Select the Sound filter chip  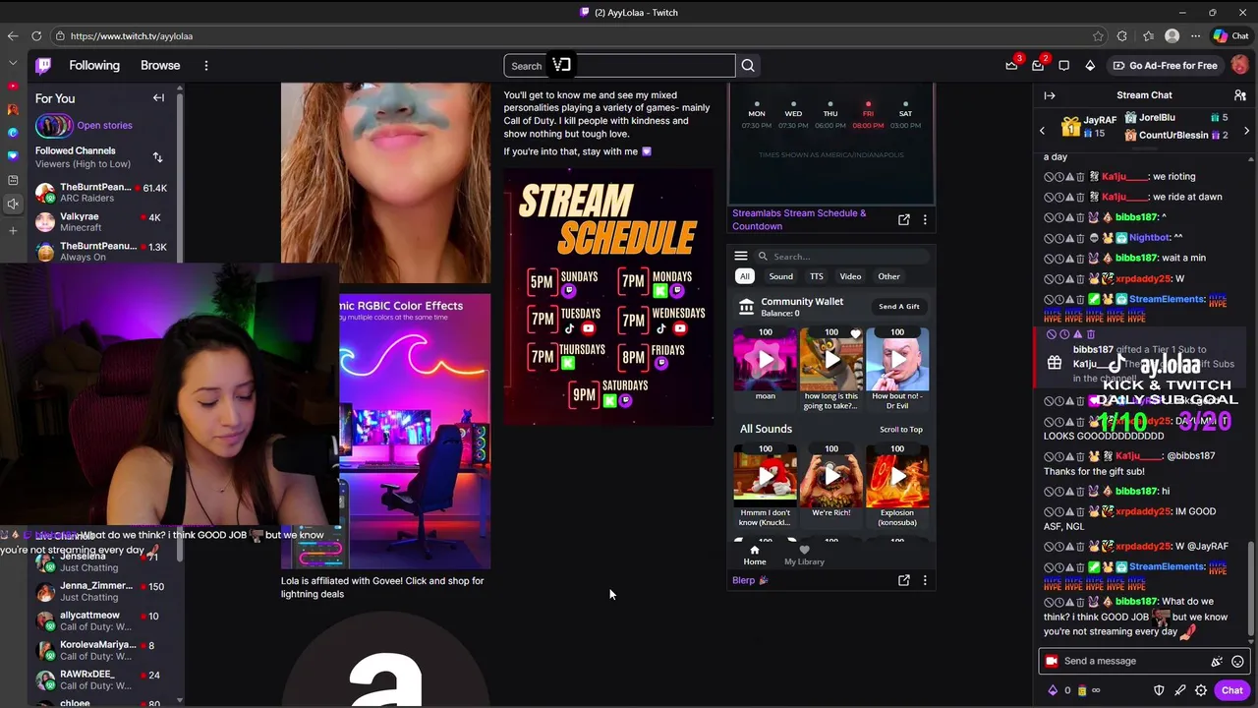[781, 276]
